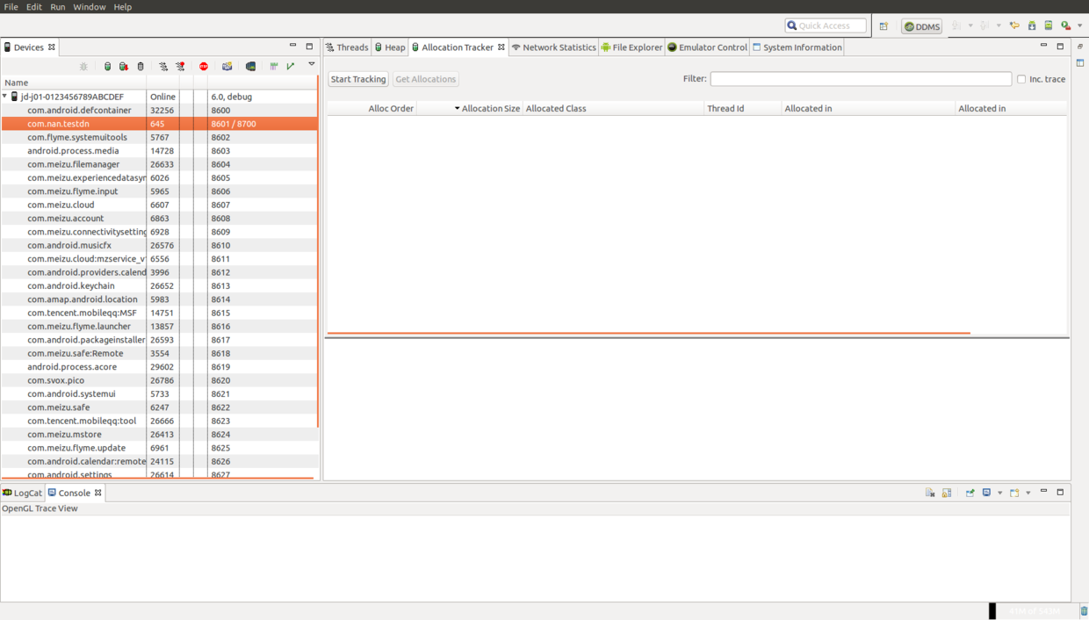Click the Start Tracking button

pyautogui.click(x=358, y=79)
